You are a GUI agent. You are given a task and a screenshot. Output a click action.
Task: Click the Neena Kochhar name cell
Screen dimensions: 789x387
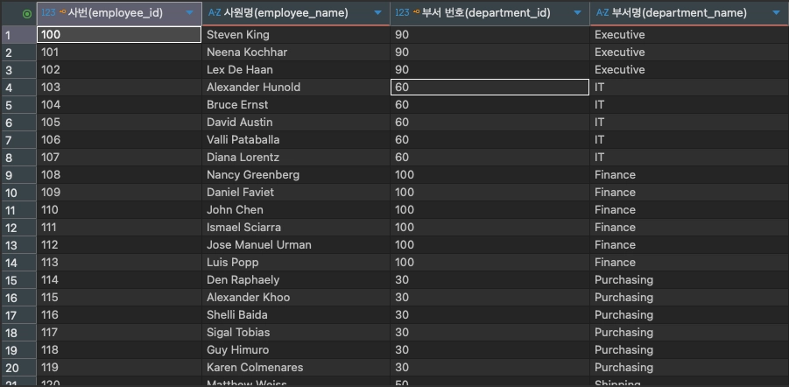(296, 53)
